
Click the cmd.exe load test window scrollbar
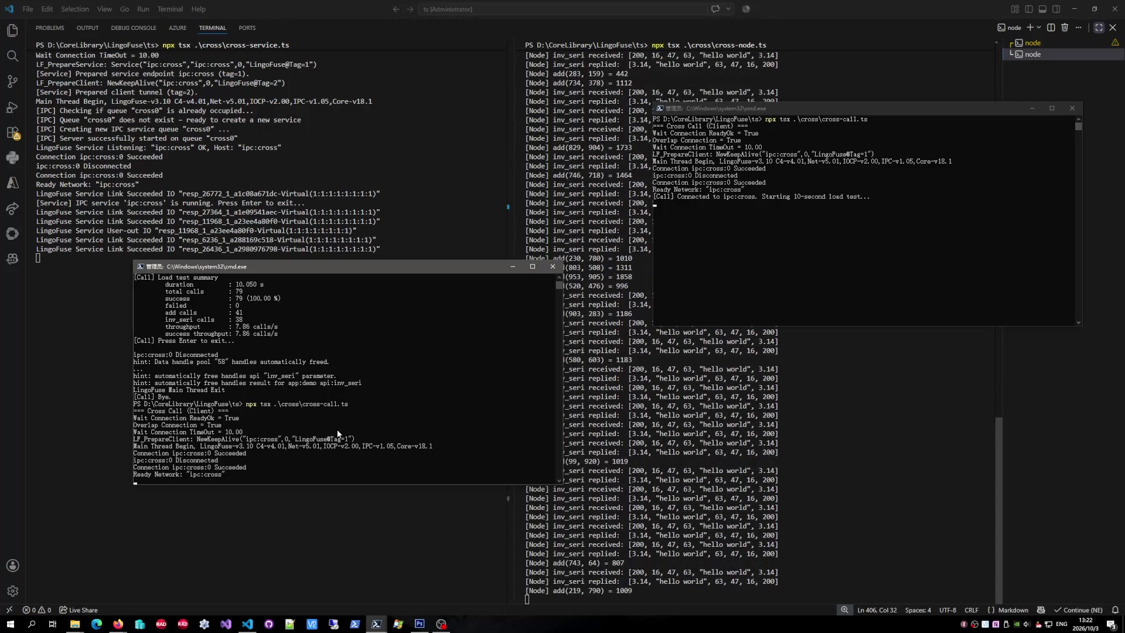click(559, 379)
